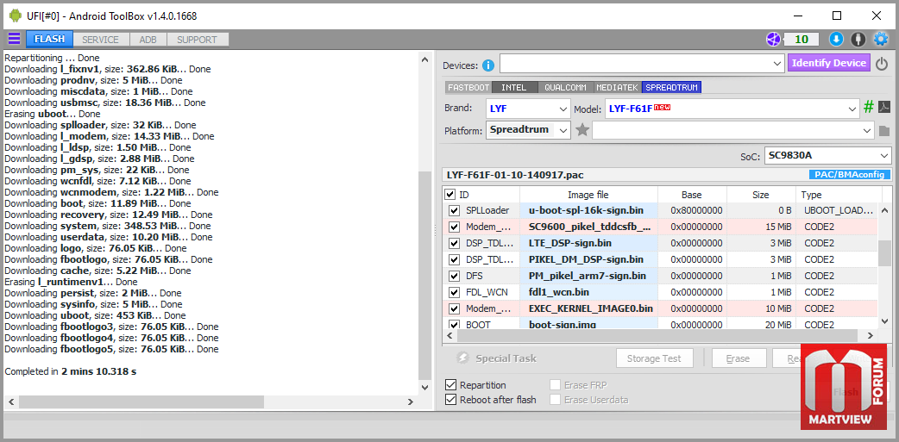The height and width of the screenshot is (442, 899).
Task: Select the SPREADTRUM platform tab
Action: 672,88
